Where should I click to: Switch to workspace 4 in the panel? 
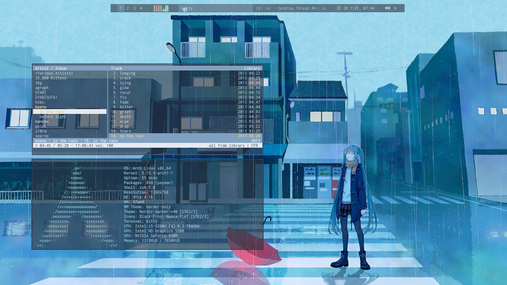141,8
